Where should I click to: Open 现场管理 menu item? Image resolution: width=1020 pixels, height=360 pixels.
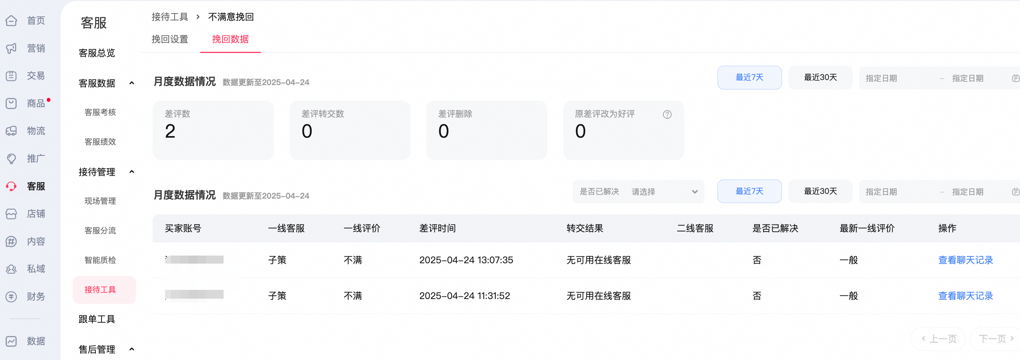coord(100,201)
